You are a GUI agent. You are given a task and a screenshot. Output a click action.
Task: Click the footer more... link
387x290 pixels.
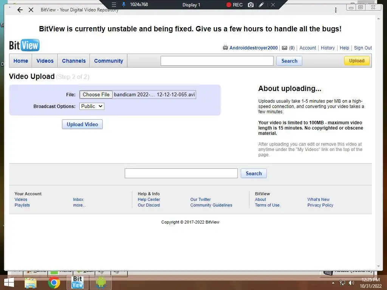tap(79, 205)
